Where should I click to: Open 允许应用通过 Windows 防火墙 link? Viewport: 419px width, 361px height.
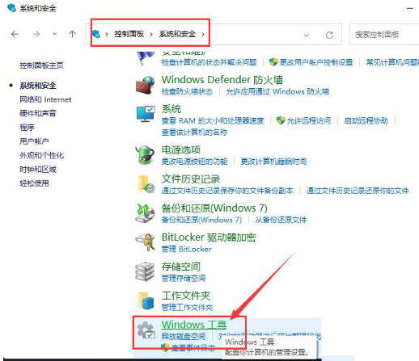277,92
